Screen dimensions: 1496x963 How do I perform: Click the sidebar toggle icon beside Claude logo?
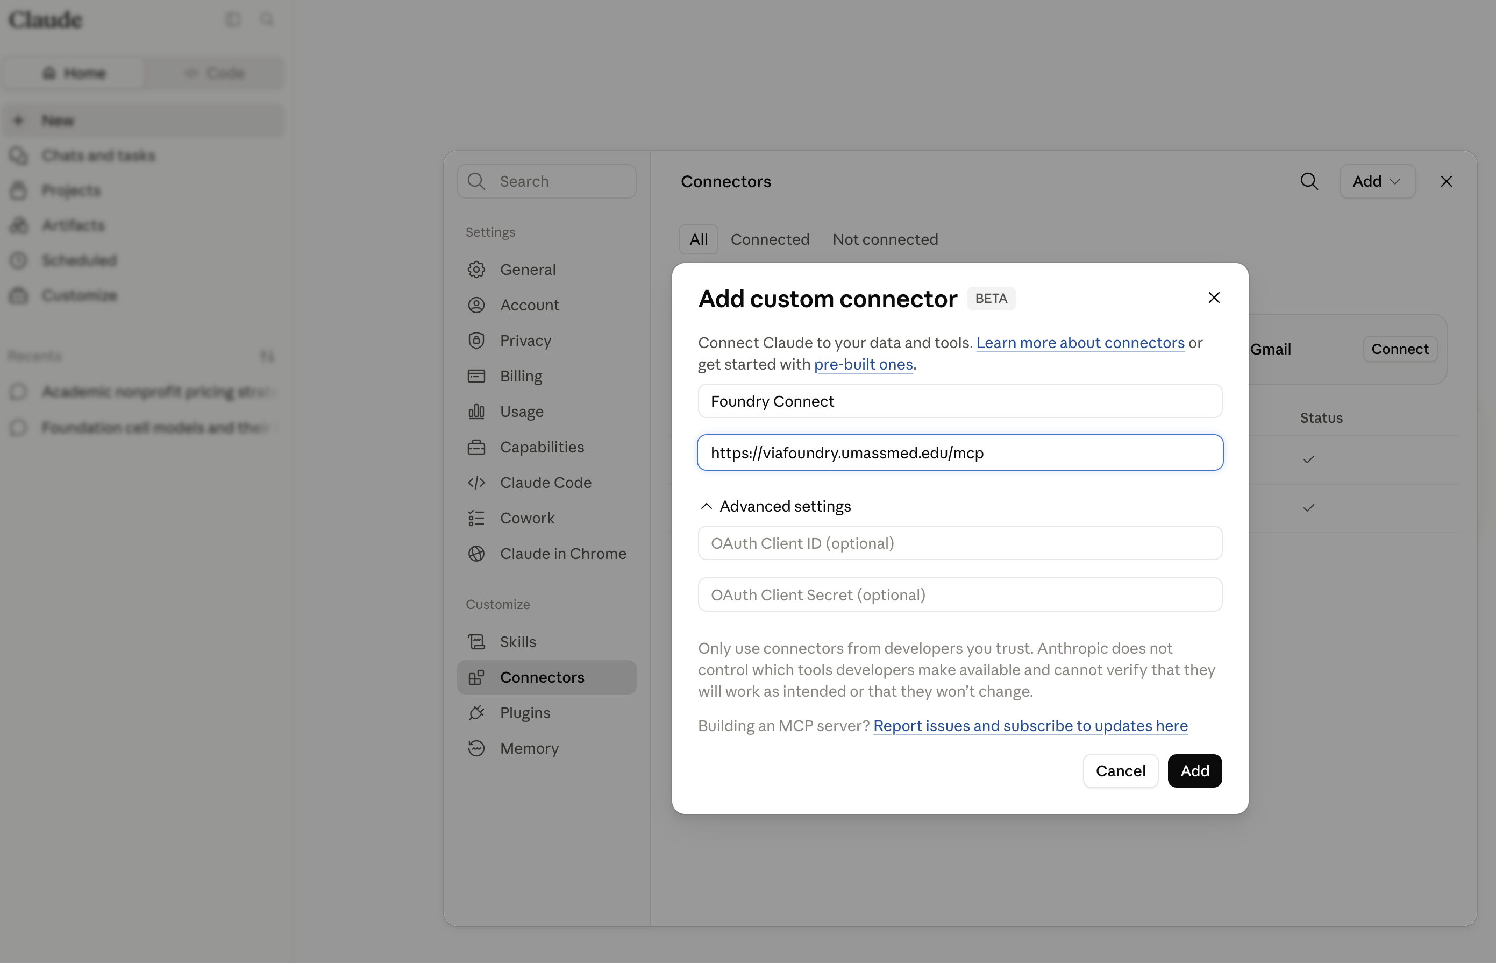point(232,19)
